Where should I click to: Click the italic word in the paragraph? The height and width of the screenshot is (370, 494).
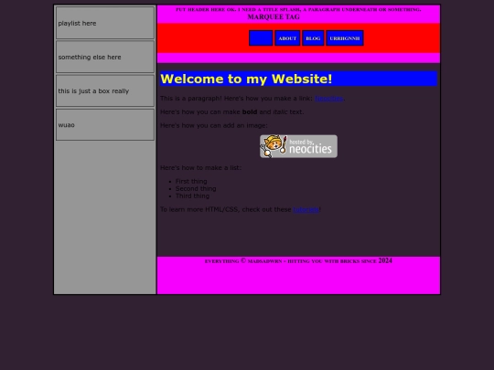(280, 112)
